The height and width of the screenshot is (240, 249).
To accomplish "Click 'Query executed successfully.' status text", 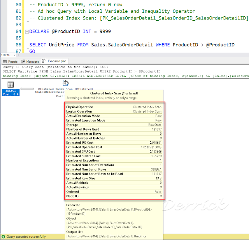I will click(x=26, y=236).
